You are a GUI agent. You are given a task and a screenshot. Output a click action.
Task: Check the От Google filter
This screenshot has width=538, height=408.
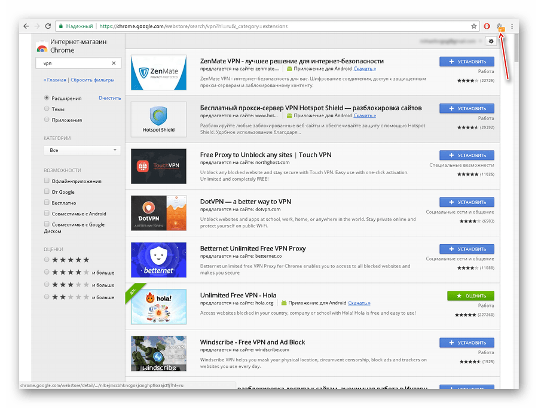pyautogui.click(x=47, y=192)
